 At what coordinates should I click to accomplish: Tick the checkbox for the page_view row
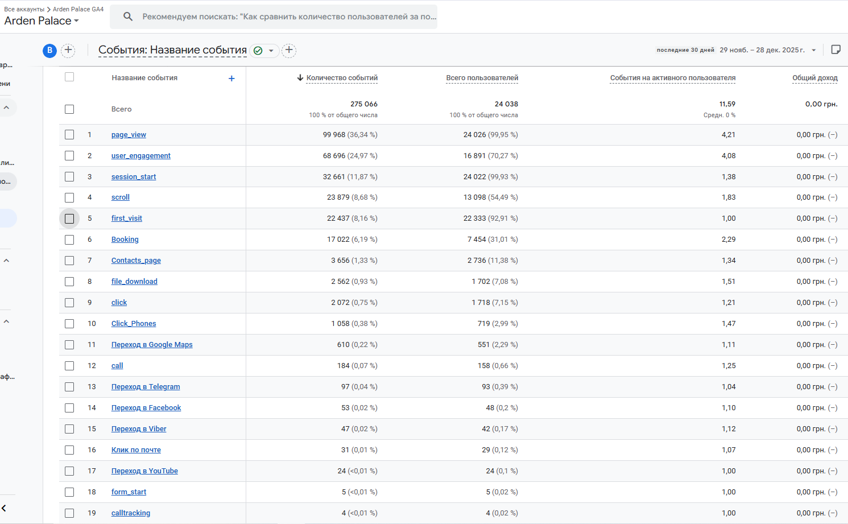(69, 135)
